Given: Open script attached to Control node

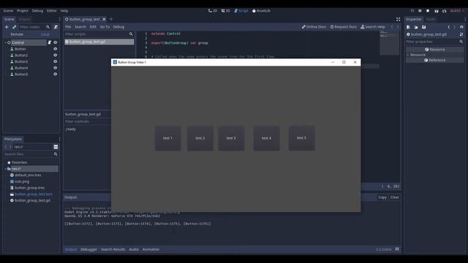Looking at the screenshot, I should pyautogui.click(x=50, y=42).
